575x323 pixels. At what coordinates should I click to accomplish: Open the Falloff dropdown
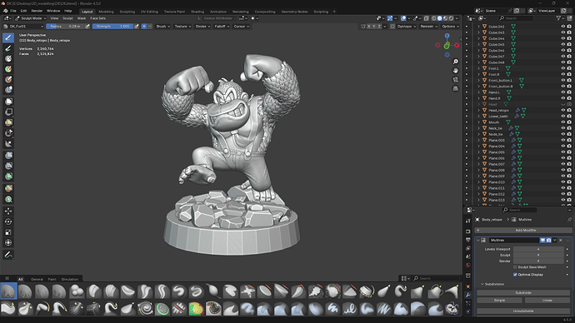point(222,27)
